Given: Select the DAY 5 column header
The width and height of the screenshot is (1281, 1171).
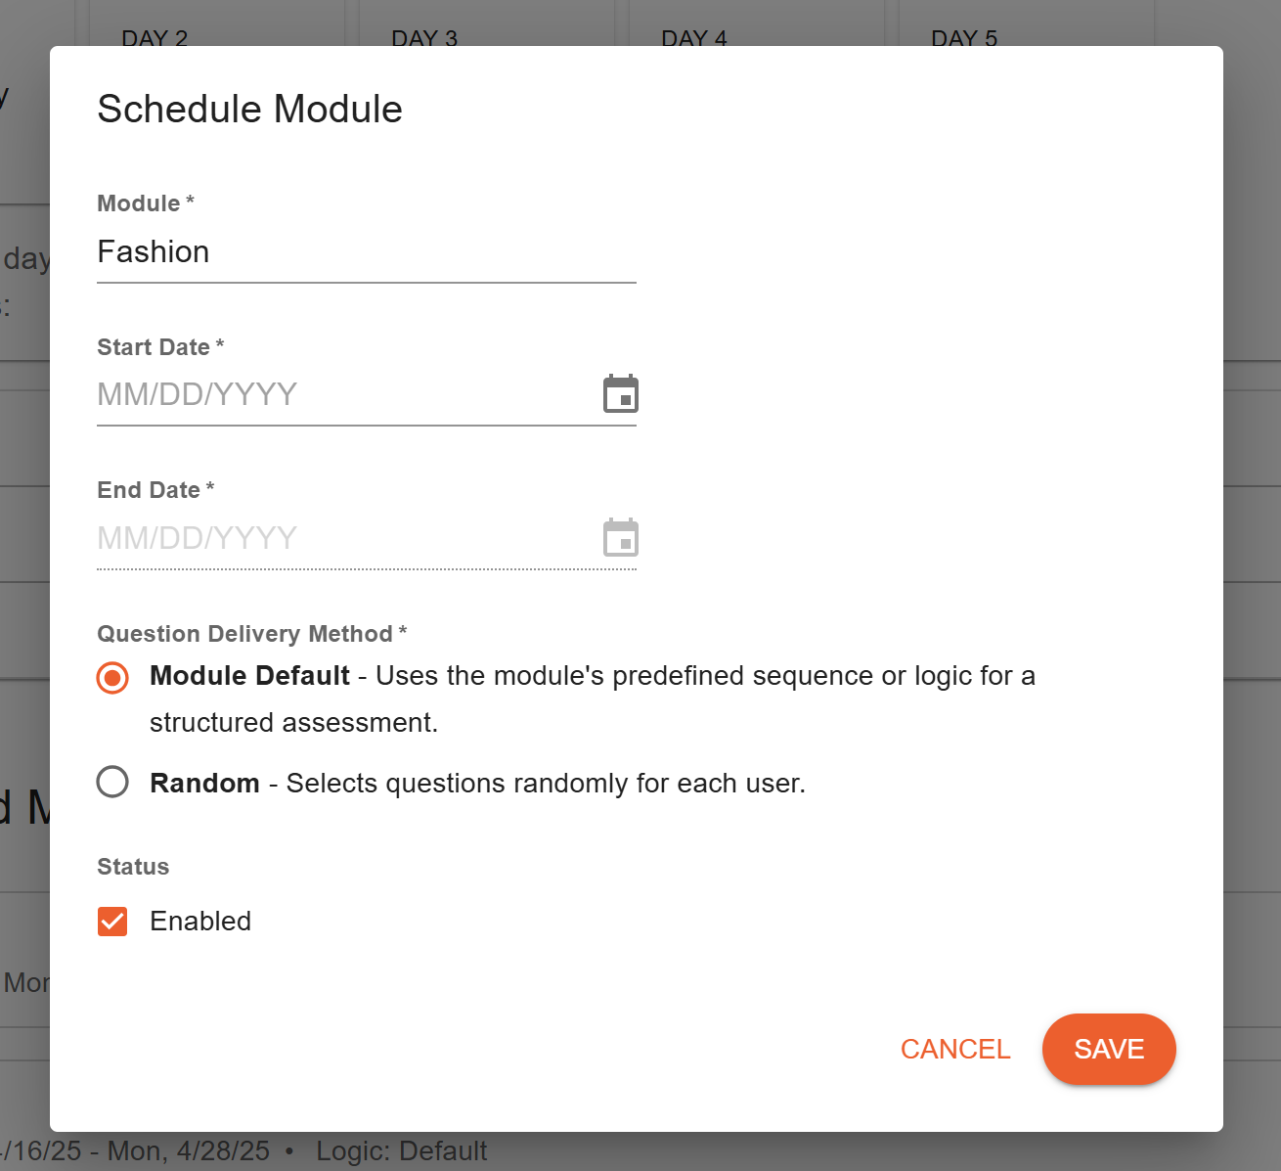Looking at the screenshot, I should point(963,38).
